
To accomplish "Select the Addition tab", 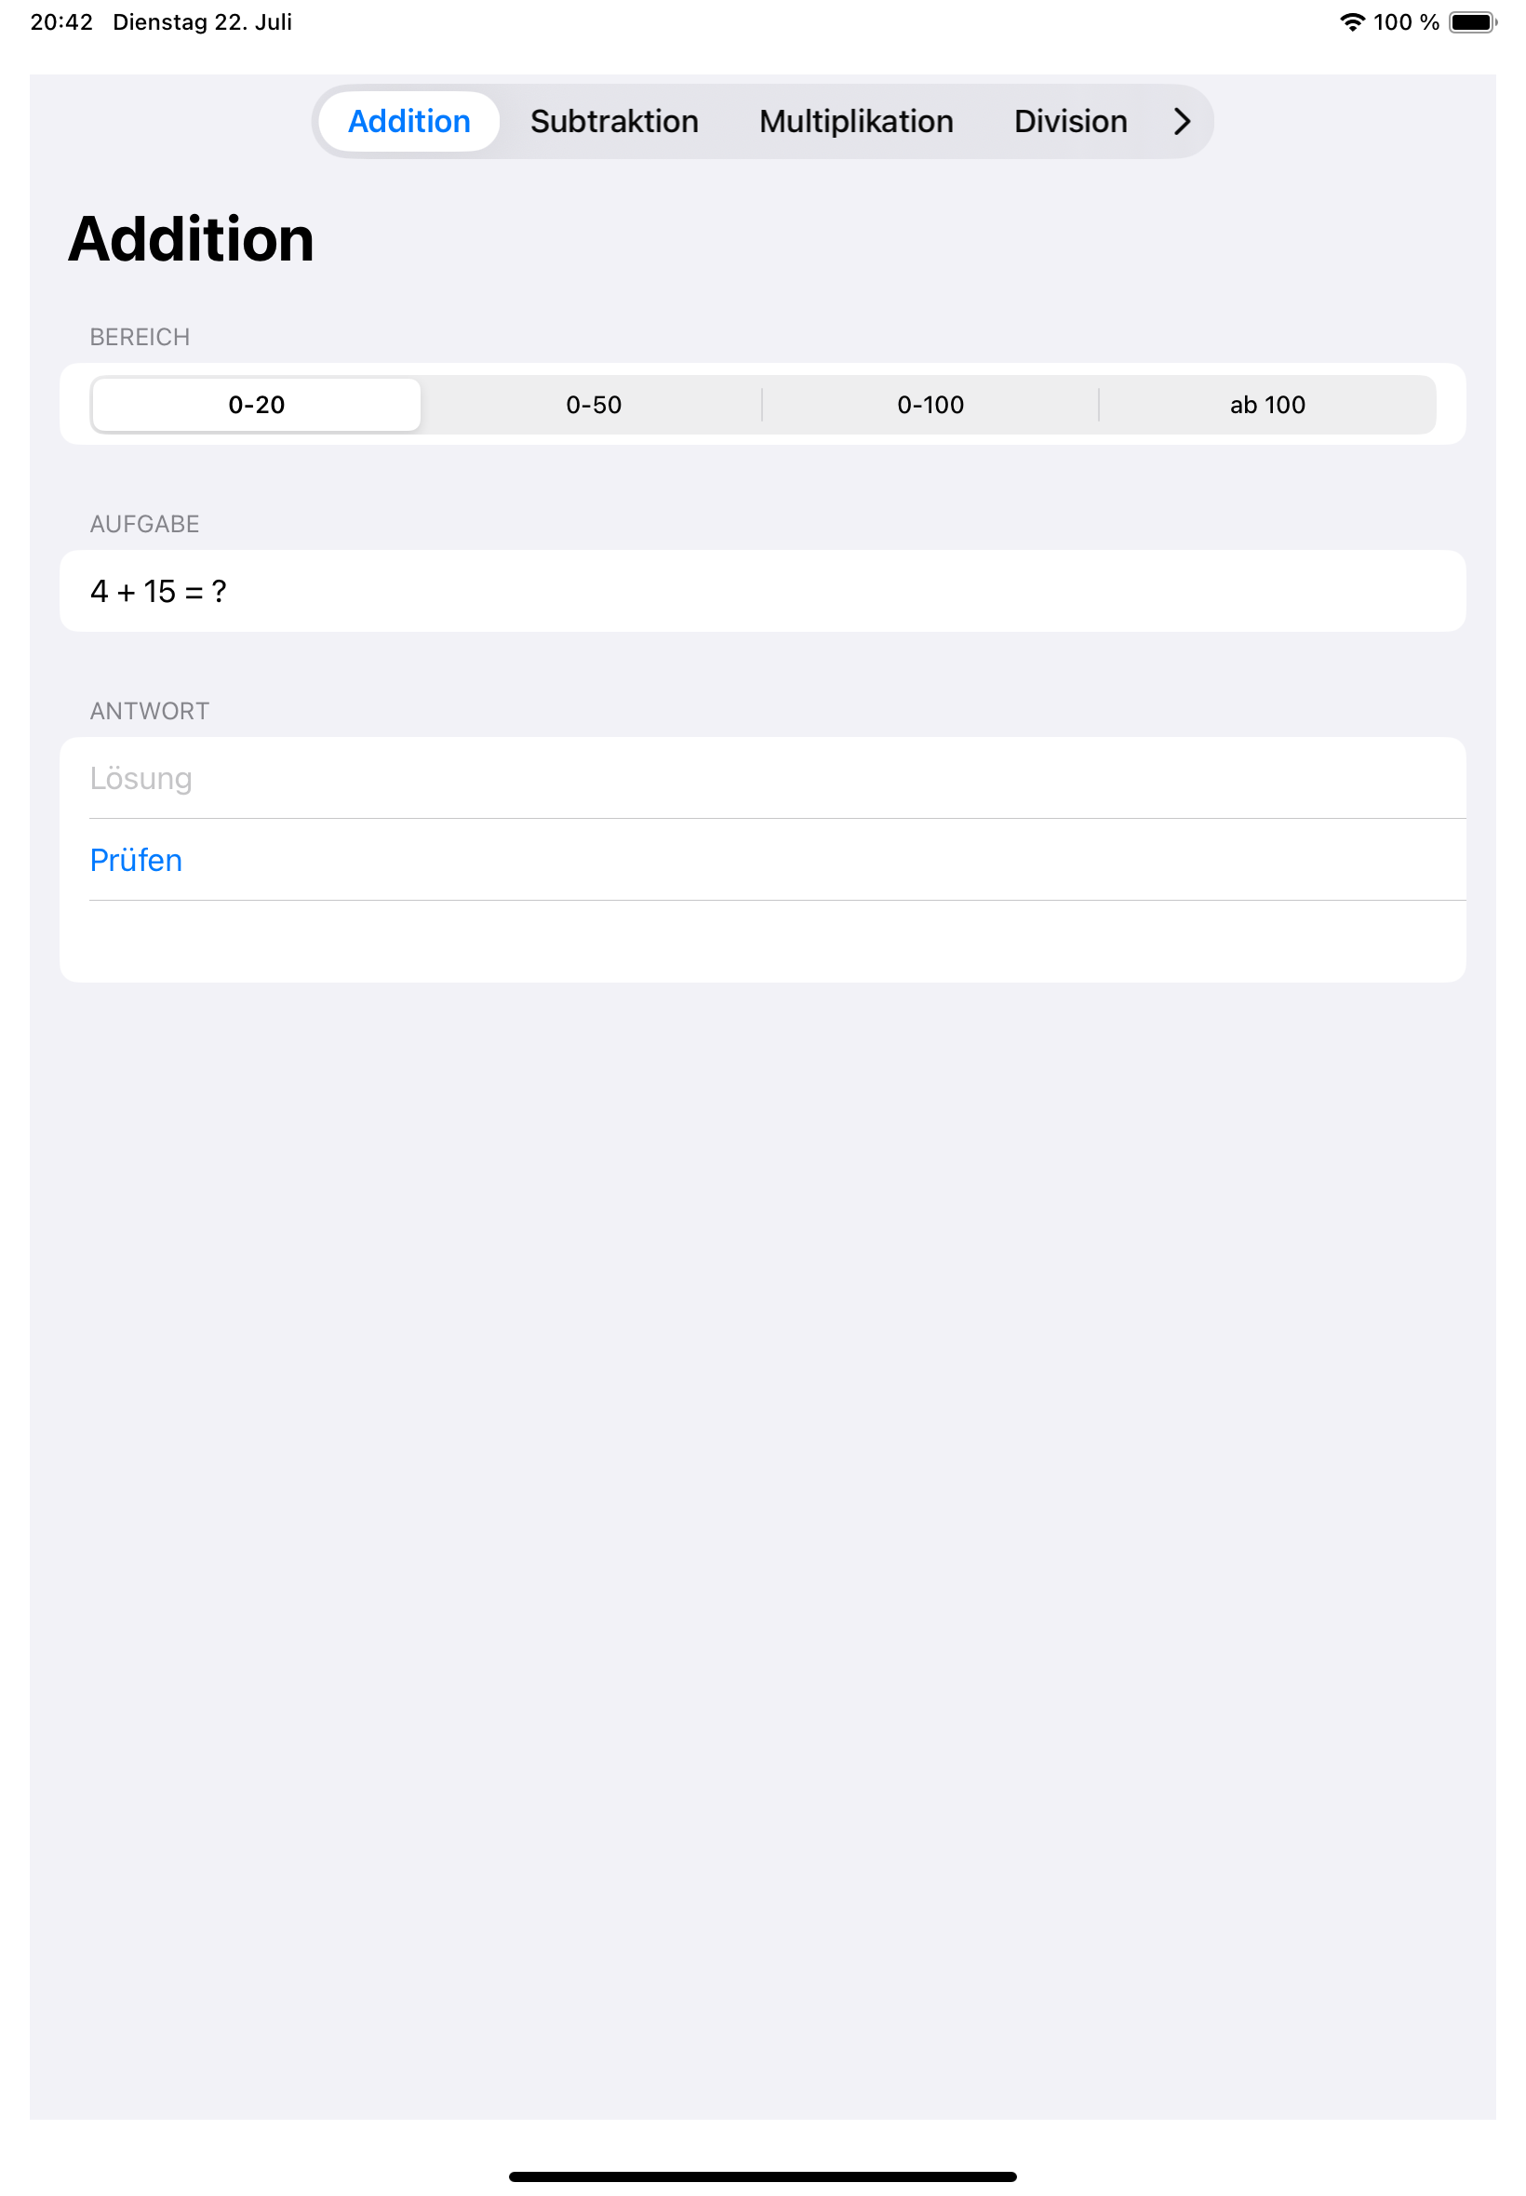I will click(409, 121).
